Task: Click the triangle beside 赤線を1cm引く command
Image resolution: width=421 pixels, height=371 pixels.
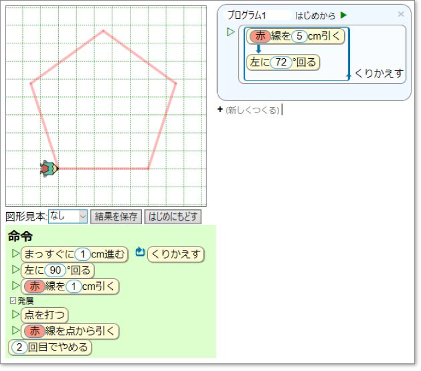Action: pyautogui.click(x=16, y=286)
